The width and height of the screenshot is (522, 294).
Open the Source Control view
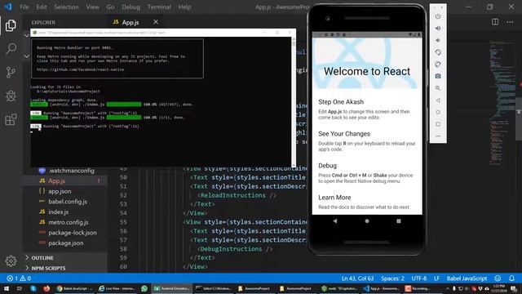(x=11, y=73)
